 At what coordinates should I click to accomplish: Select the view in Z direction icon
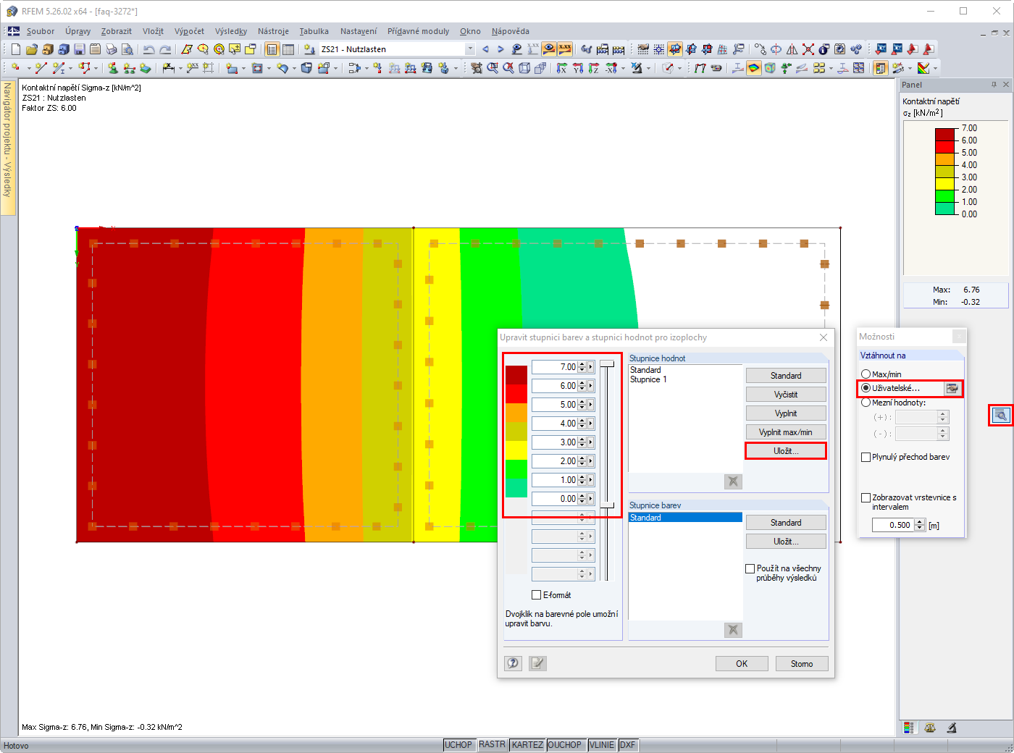tap(594, 68)
